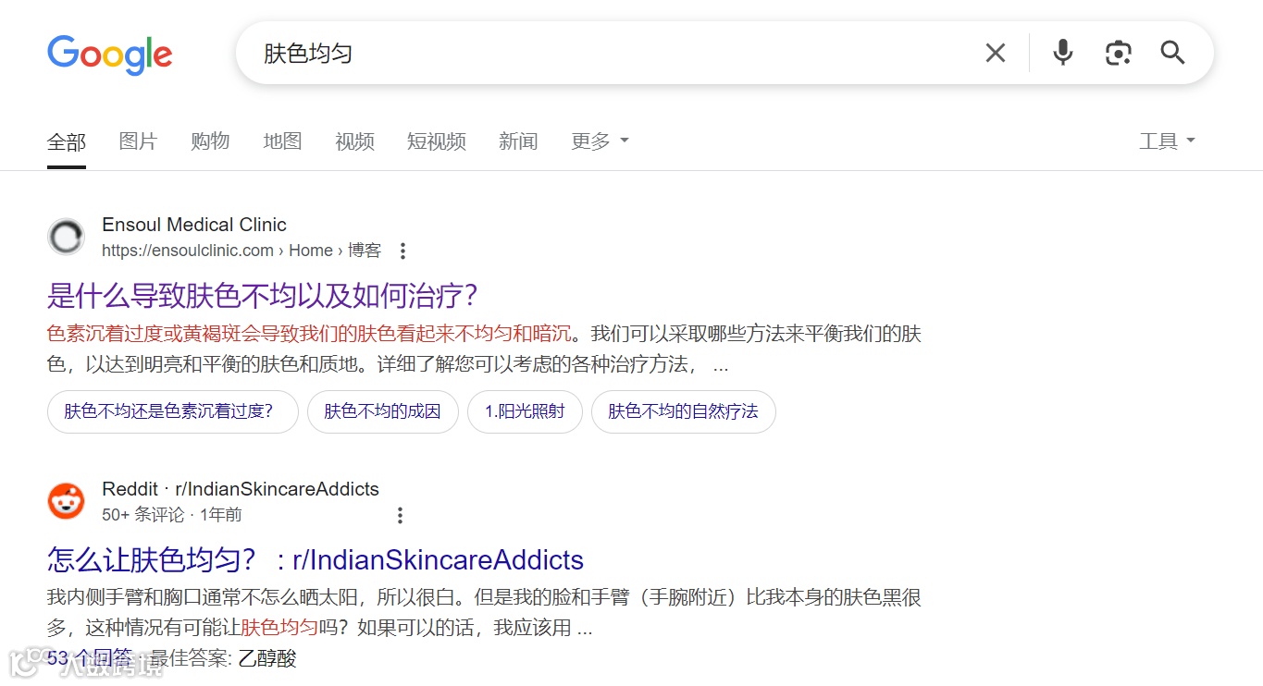Start voice search with the microphone icon
The image size is (1263, 686).
point(1063,54)
